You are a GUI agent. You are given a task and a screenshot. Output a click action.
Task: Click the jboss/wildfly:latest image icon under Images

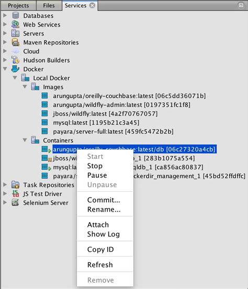tap(44, 113)
